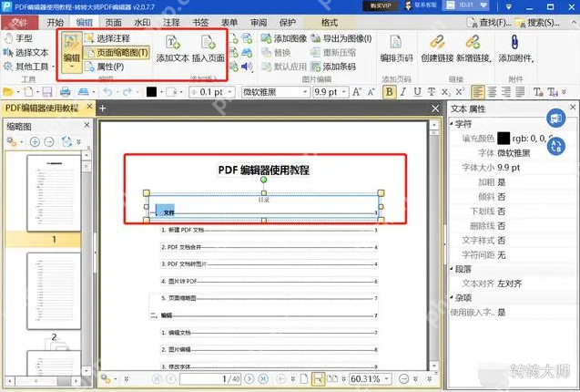Click 添加条码 add barcode
The height and width of the screenshot is (392, 580).
[x=333, y=67]
